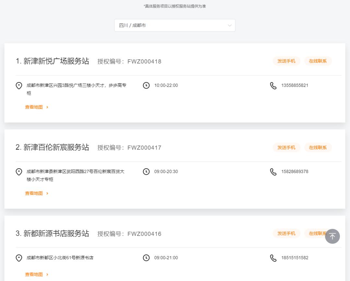The height and width of the screenshot is (281, 350).
Task: Select the location pin icon of station 2
Action: point(19,171)
